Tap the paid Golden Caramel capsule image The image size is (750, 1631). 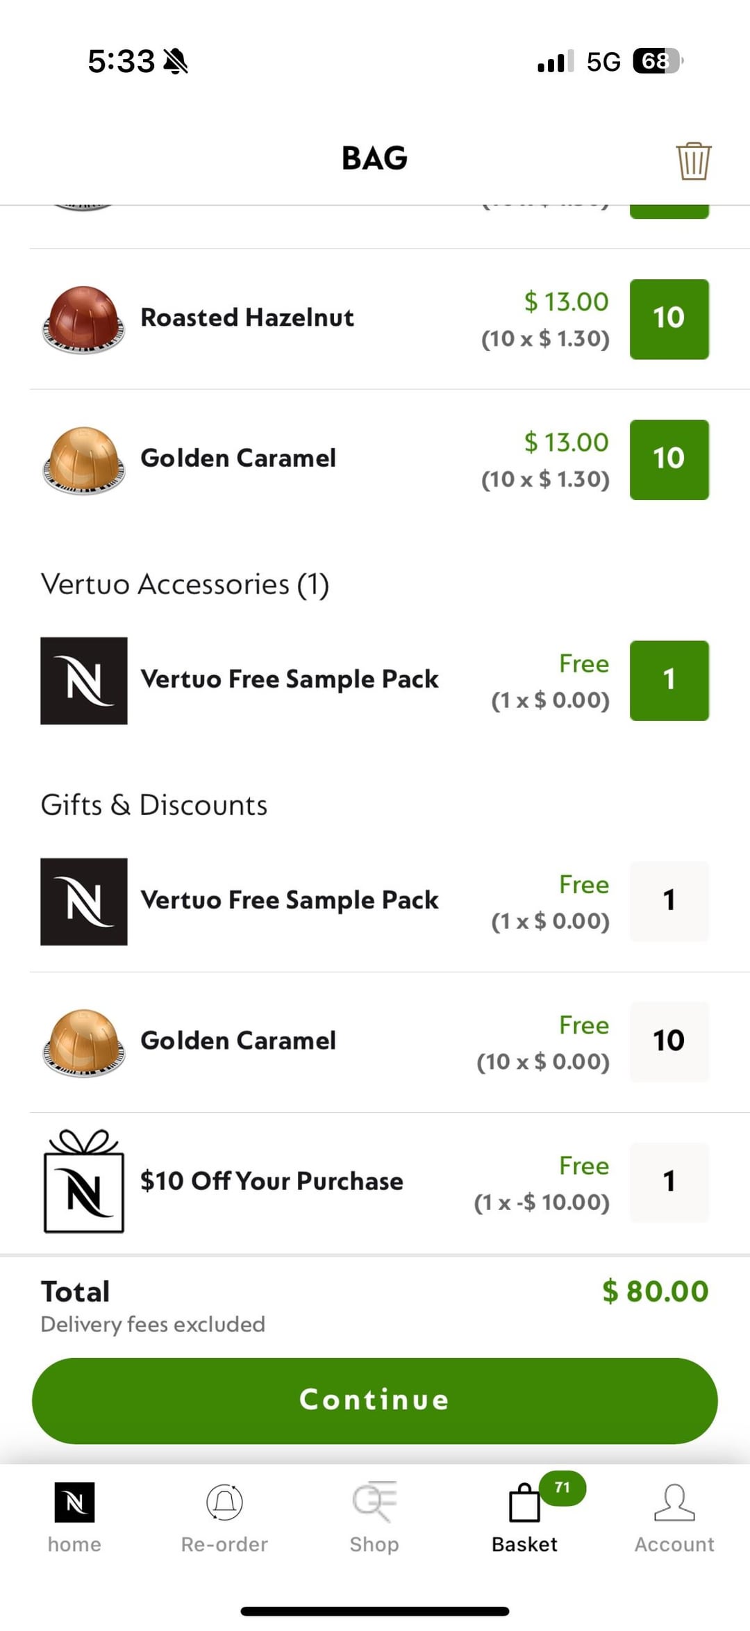(84, 459)
